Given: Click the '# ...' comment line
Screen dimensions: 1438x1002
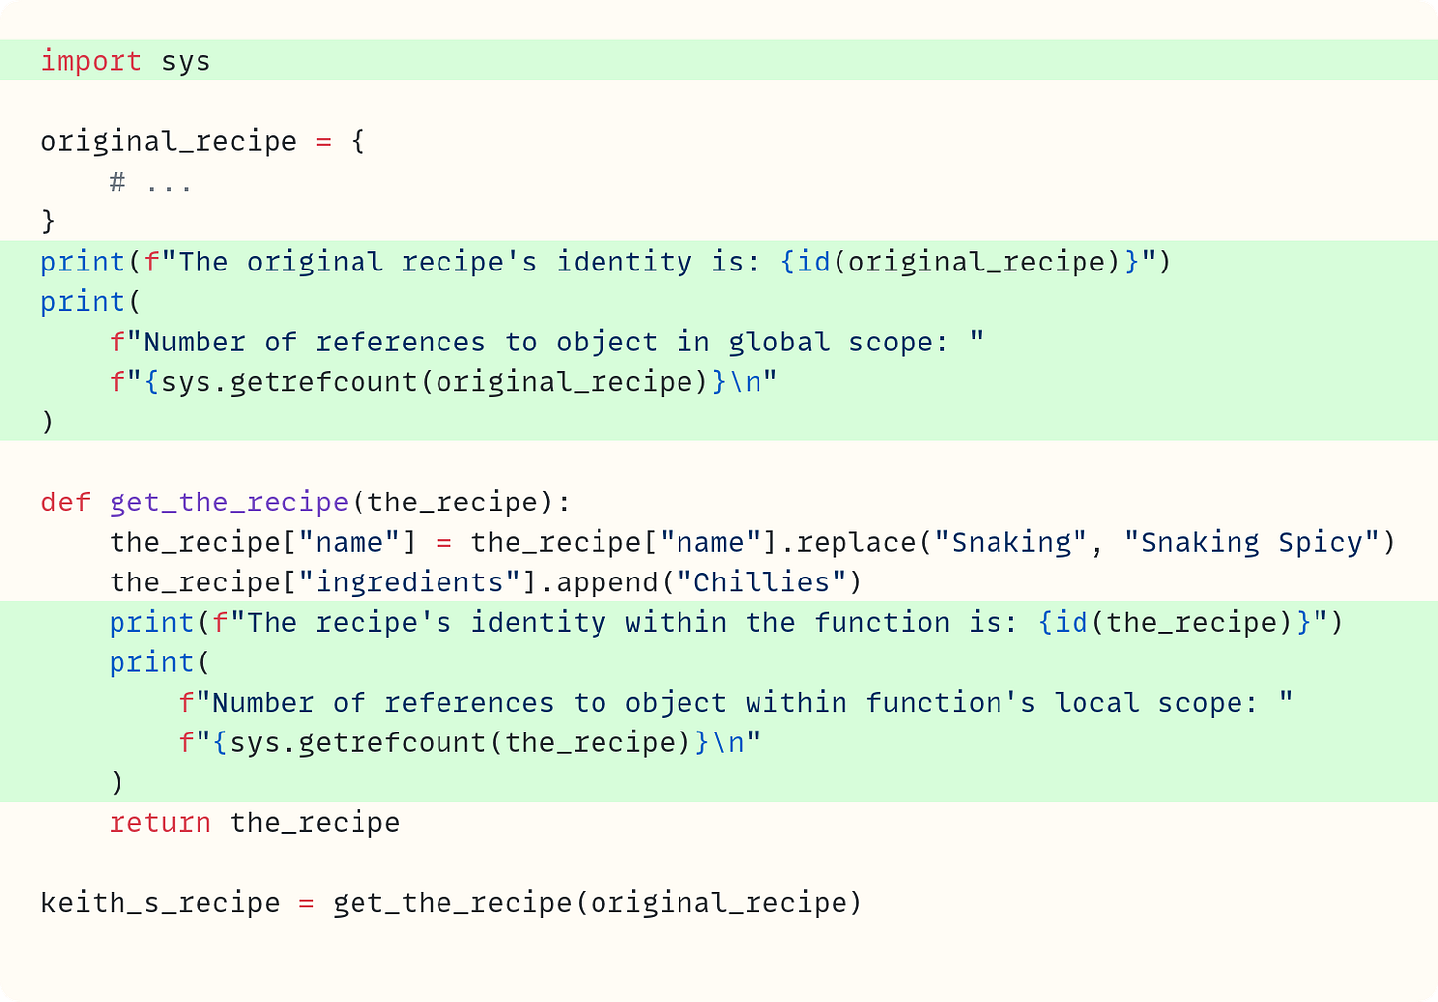Looking at the screenshot, I should 151,182.
